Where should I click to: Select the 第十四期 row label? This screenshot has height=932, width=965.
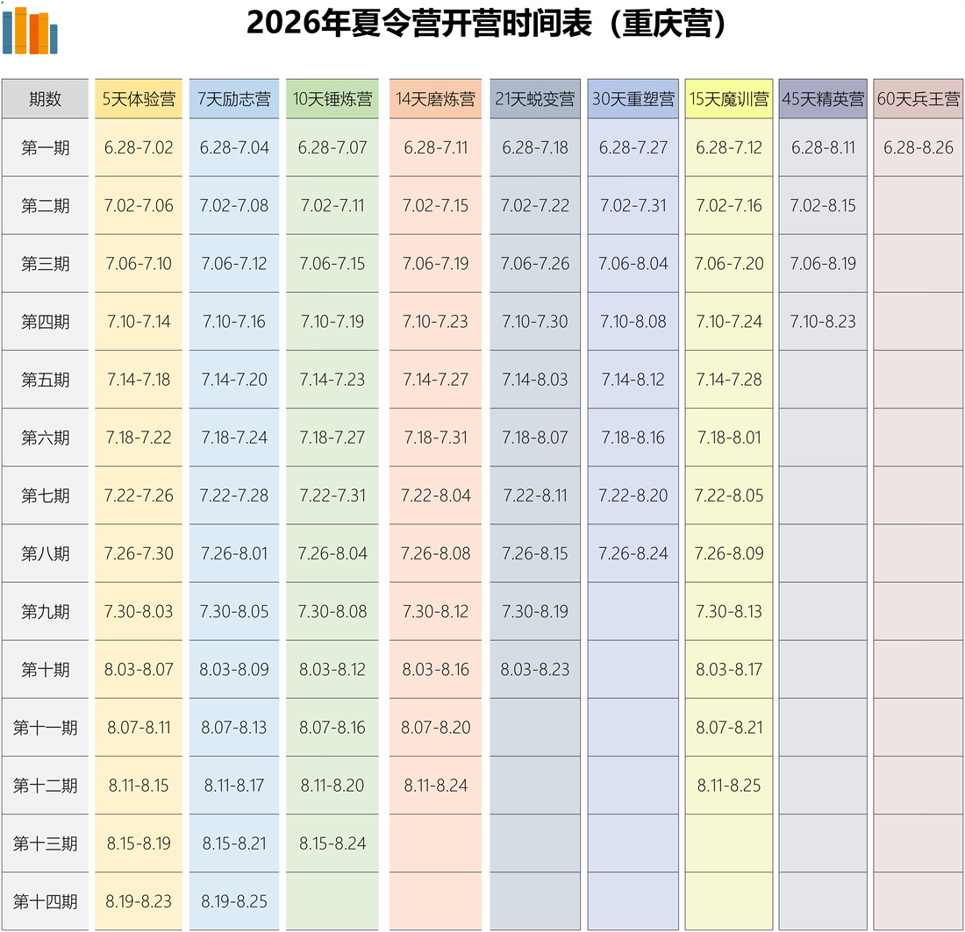click(45, 901)
